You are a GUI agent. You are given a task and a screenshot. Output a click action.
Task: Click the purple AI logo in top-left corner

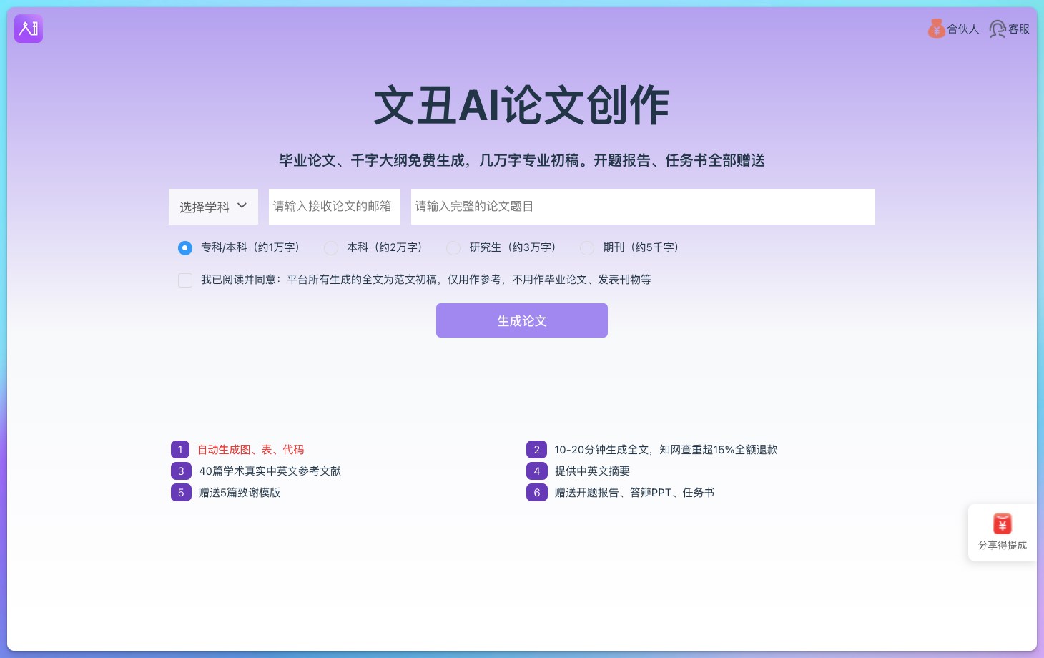(28, 29)
